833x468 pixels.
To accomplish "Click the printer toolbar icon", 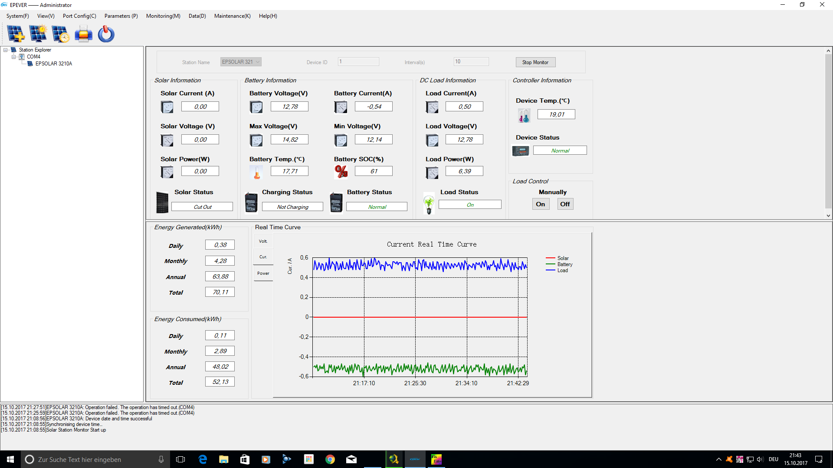I will [x=83, y=34].
